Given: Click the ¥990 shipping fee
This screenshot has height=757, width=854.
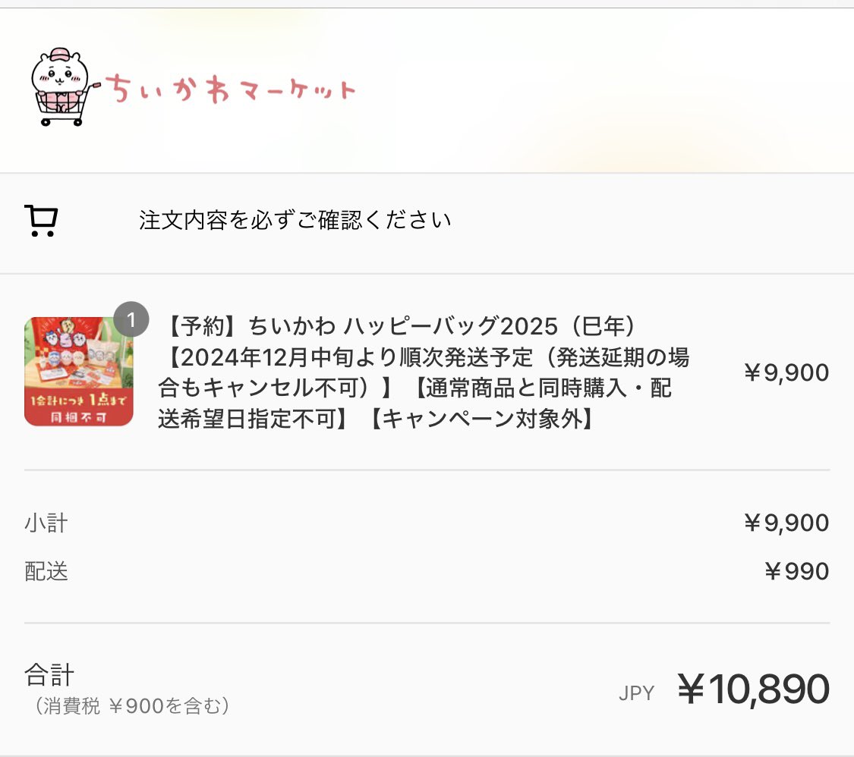Looking at the screenshot, I should [x=797, y=571].
